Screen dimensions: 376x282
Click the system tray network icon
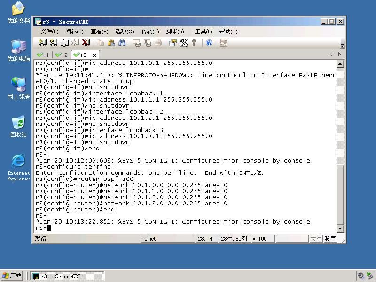[370, 276]
